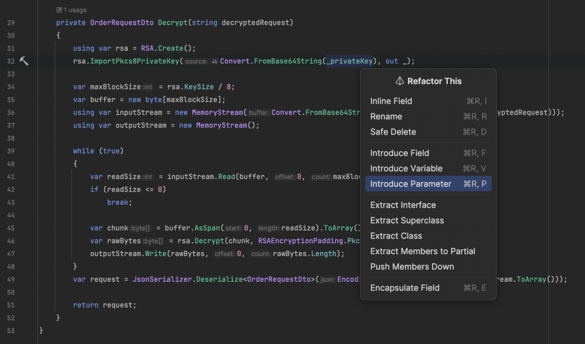
Task: Choose Extract Superclass refactoring
Action: click(x=407, y=220)
